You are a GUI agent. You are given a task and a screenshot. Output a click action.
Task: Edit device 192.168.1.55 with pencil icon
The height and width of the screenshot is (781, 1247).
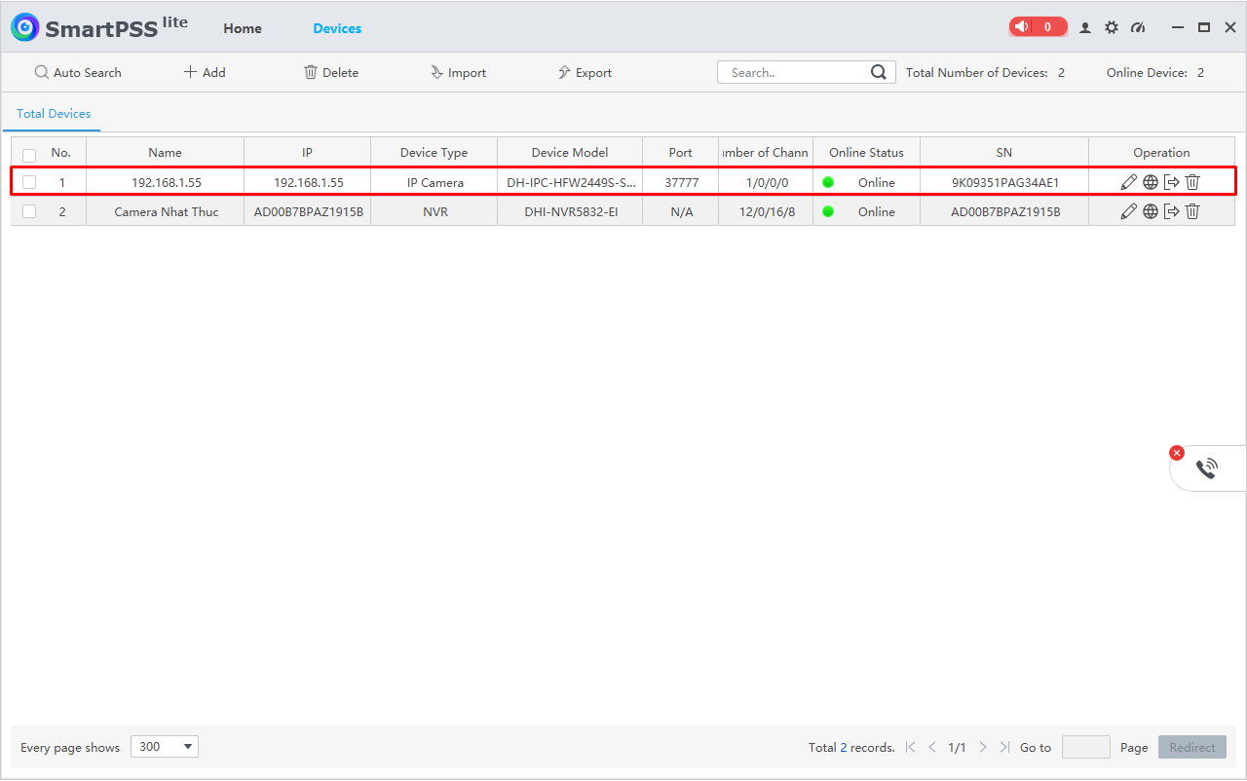pyautogui.click(x=1129, y=182)
